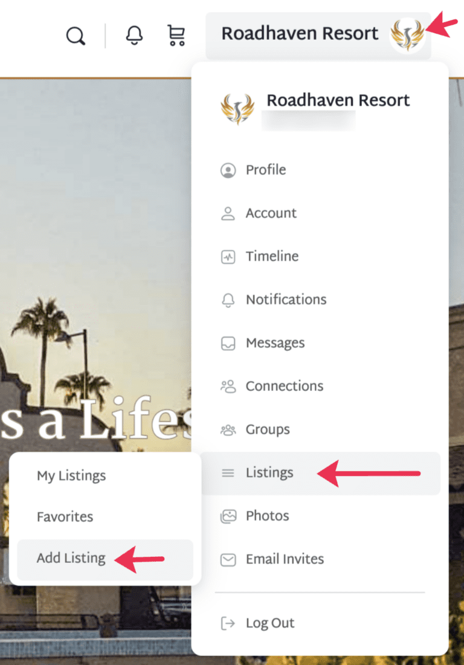Screen dimensions: 464x665
Task: Expand the Listings submenu
Action: pos(321,474)
